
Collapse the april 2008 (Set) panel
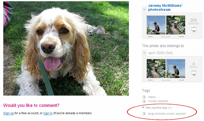coord(144,53)
